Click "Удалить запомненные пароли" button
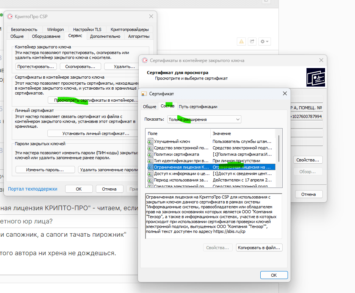The image size is (355, 293). (108, 170)
